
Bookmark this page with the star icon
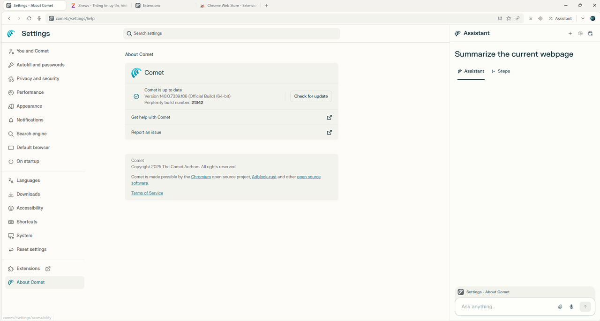(x=509, y=18)
